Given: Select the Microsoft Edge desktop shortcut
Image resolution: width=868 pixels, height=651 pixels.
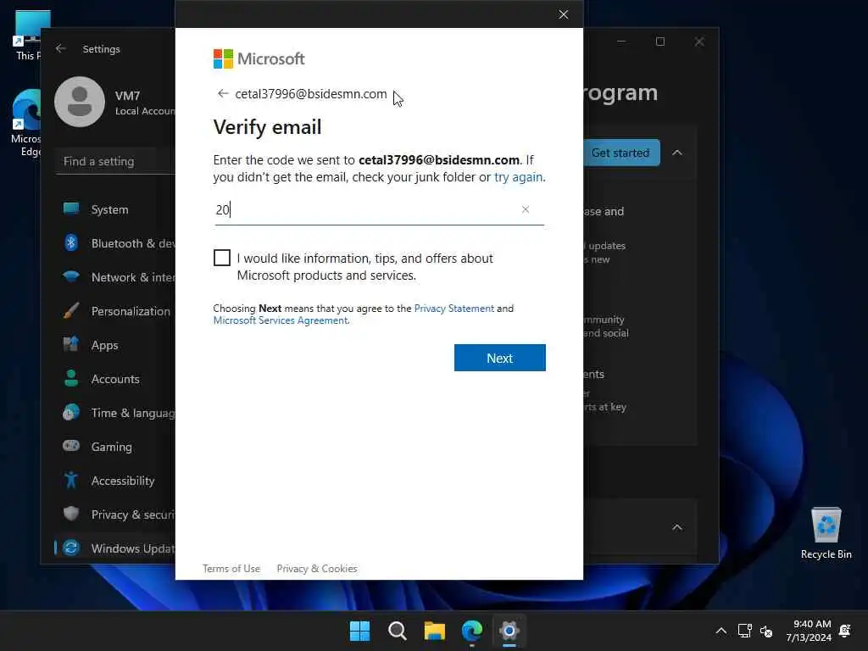Looking at the screenshot, I should click(25, 123).
